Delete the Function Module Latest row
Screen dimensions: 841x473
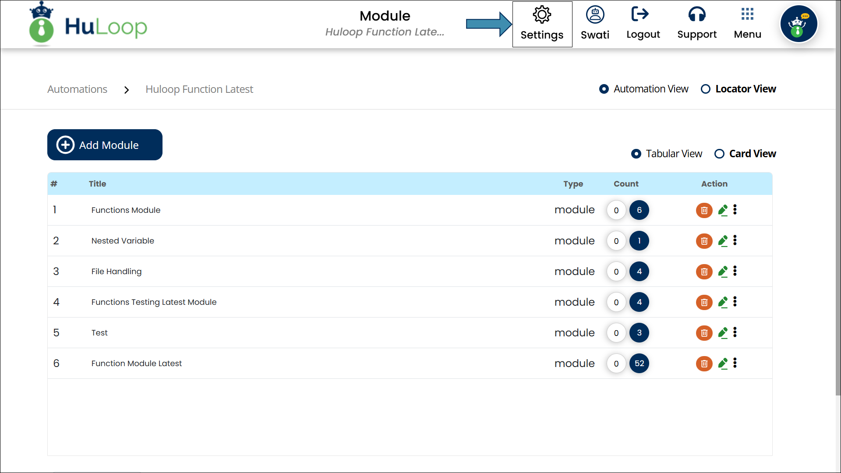(704, 364)
